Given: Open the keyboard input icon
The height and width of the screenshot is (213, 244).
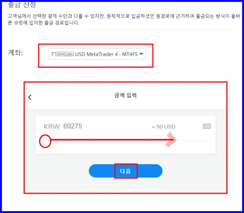Looking at the screenshot, I should coord(207,126).
